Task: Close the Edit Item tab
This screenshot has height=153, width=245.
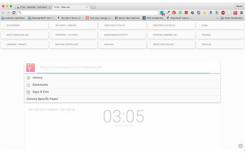Action: [x=49, y=7]
